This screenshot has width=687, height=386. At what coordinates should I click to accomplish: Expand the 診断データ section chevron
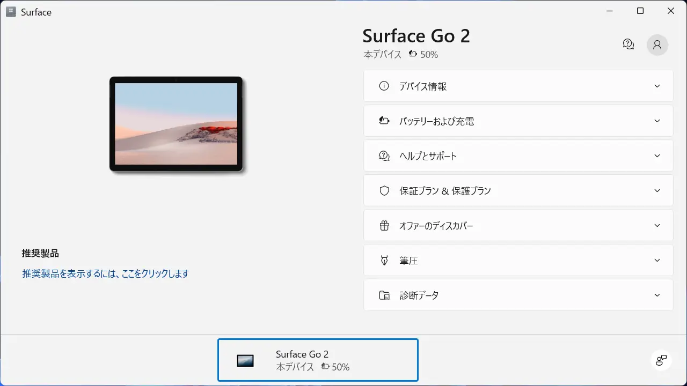[x=657, y=295]
